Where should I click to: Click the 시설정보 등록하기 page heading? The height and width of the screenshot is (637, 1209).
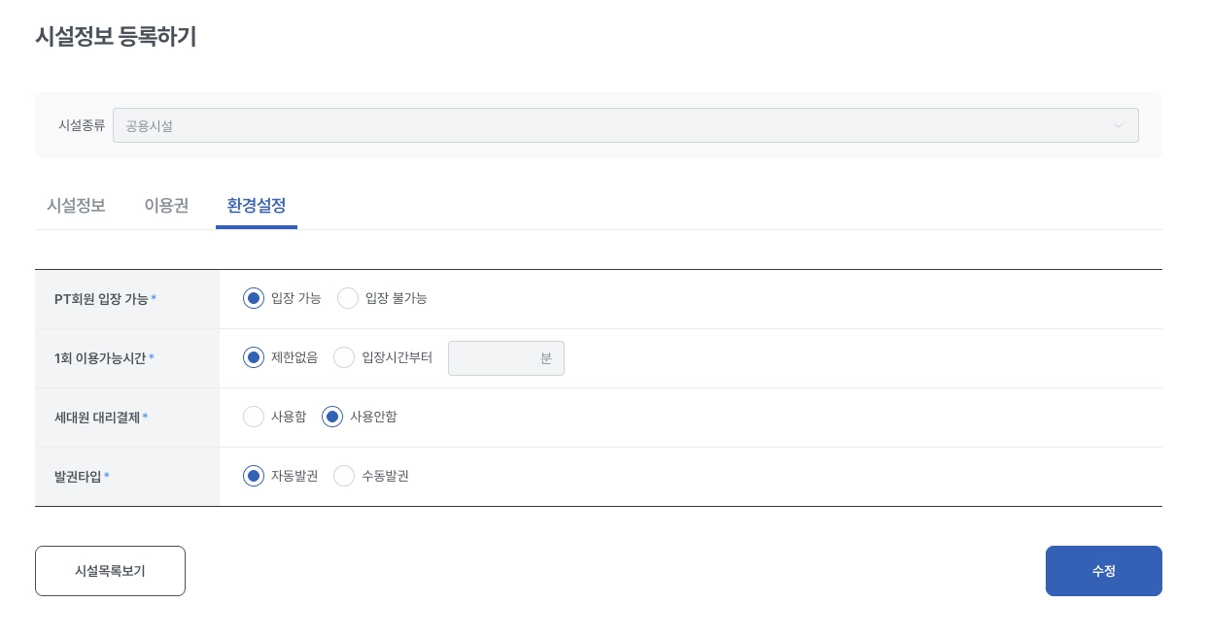[x=116, y=37]
